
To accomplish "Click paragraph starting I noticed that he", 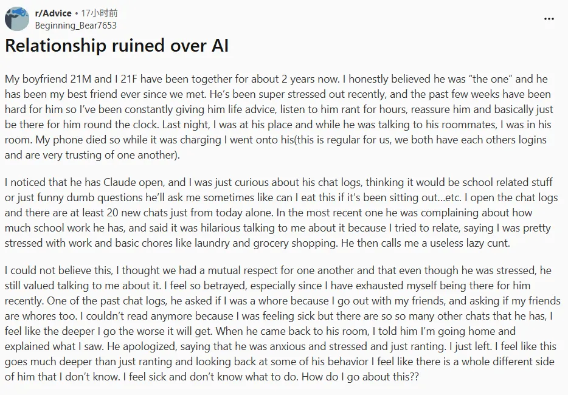I will tap(277, 213).
